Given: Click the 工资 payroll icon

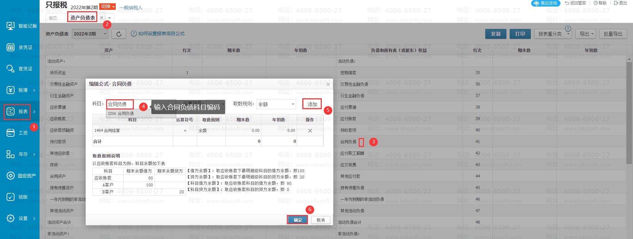Looking at the screenshot, I should click(11, 133).
